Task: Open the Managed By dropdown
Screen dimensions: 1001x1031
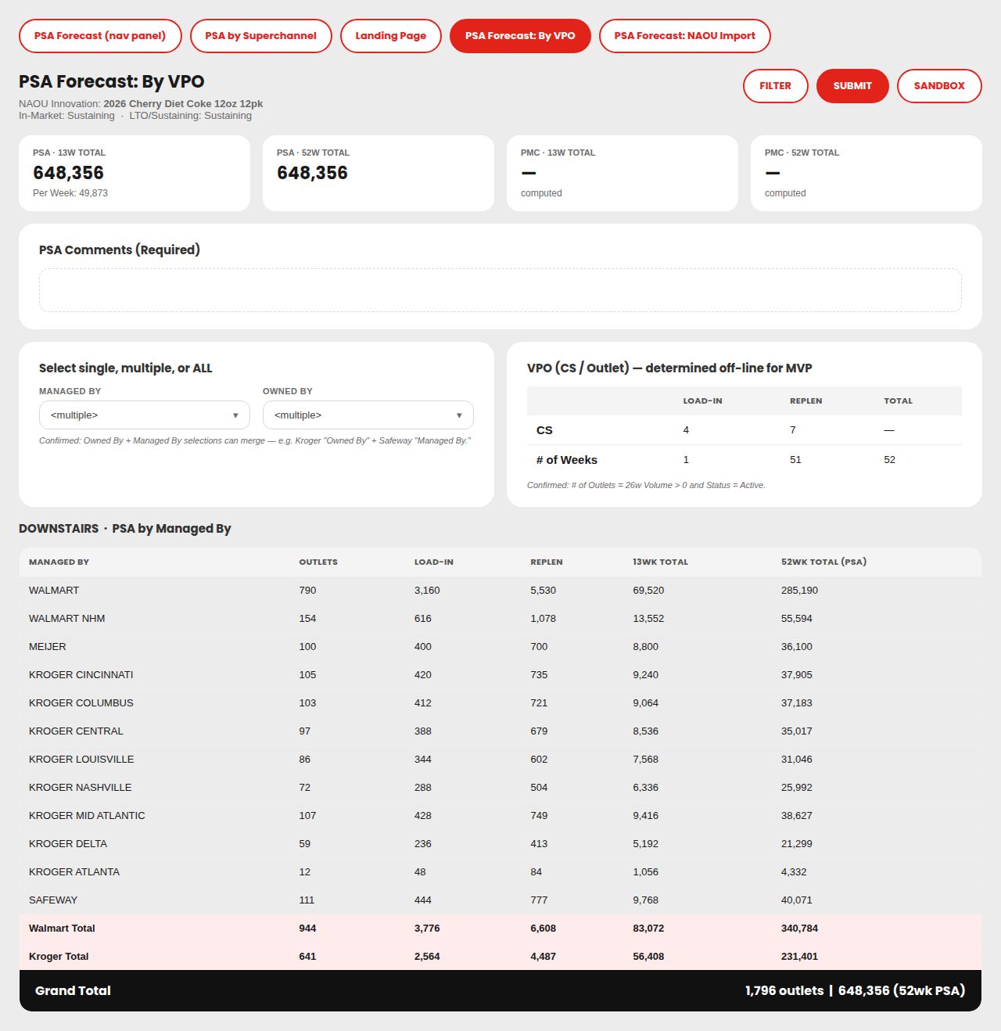Action: click(145, 415)
